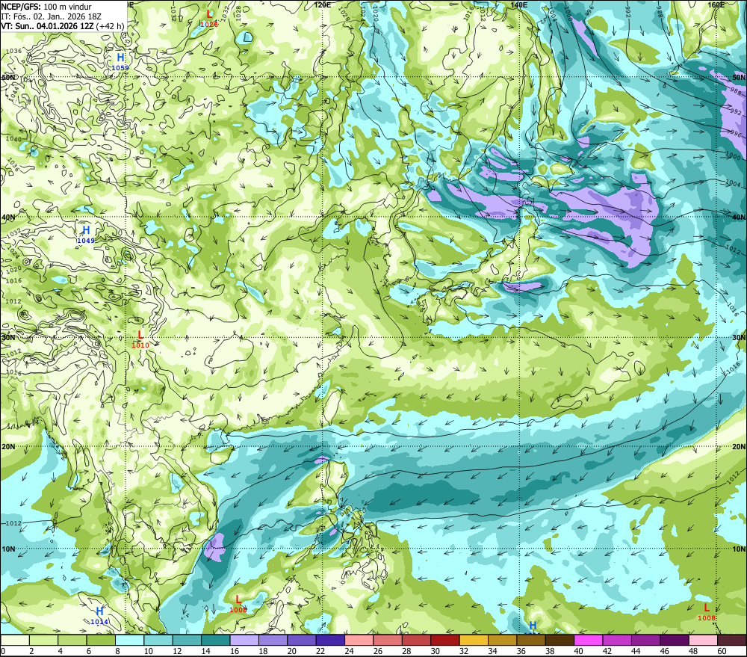
Task: Click the red L marker near Borneo
Action: point(238,604)
